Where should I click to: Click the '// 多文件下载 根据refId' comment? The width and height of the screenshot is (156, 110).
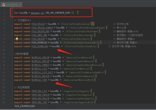(x=122, y=46)
